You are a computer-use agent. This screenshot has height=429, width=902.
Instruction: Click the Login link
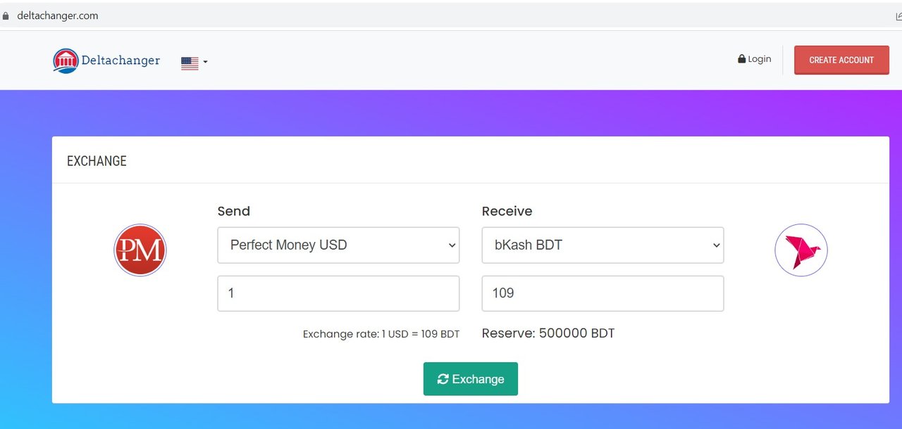(x=754, y=59)
